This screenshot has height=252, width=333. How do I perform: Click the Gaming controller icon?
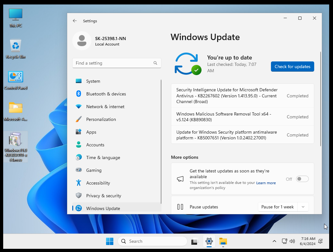tap(79, 170)
